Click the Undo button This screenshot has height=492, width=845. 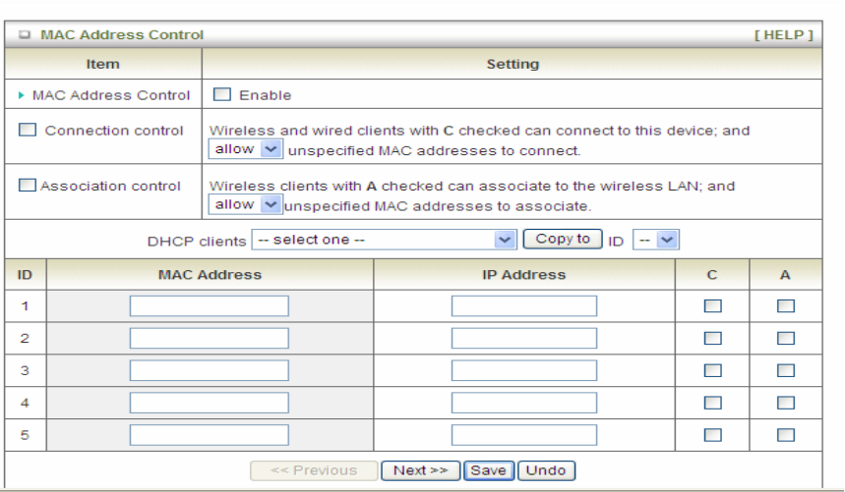coord(546,470)
